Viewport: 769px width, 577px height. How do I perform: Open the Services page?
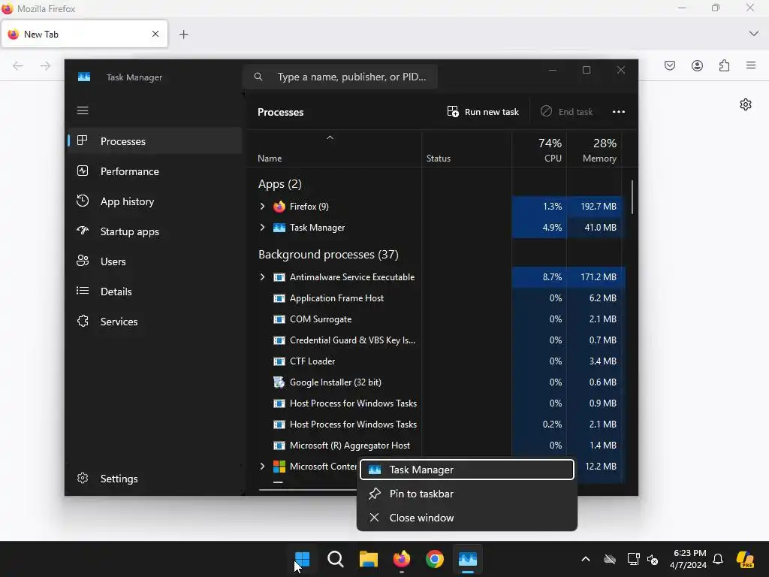(155, 322)
